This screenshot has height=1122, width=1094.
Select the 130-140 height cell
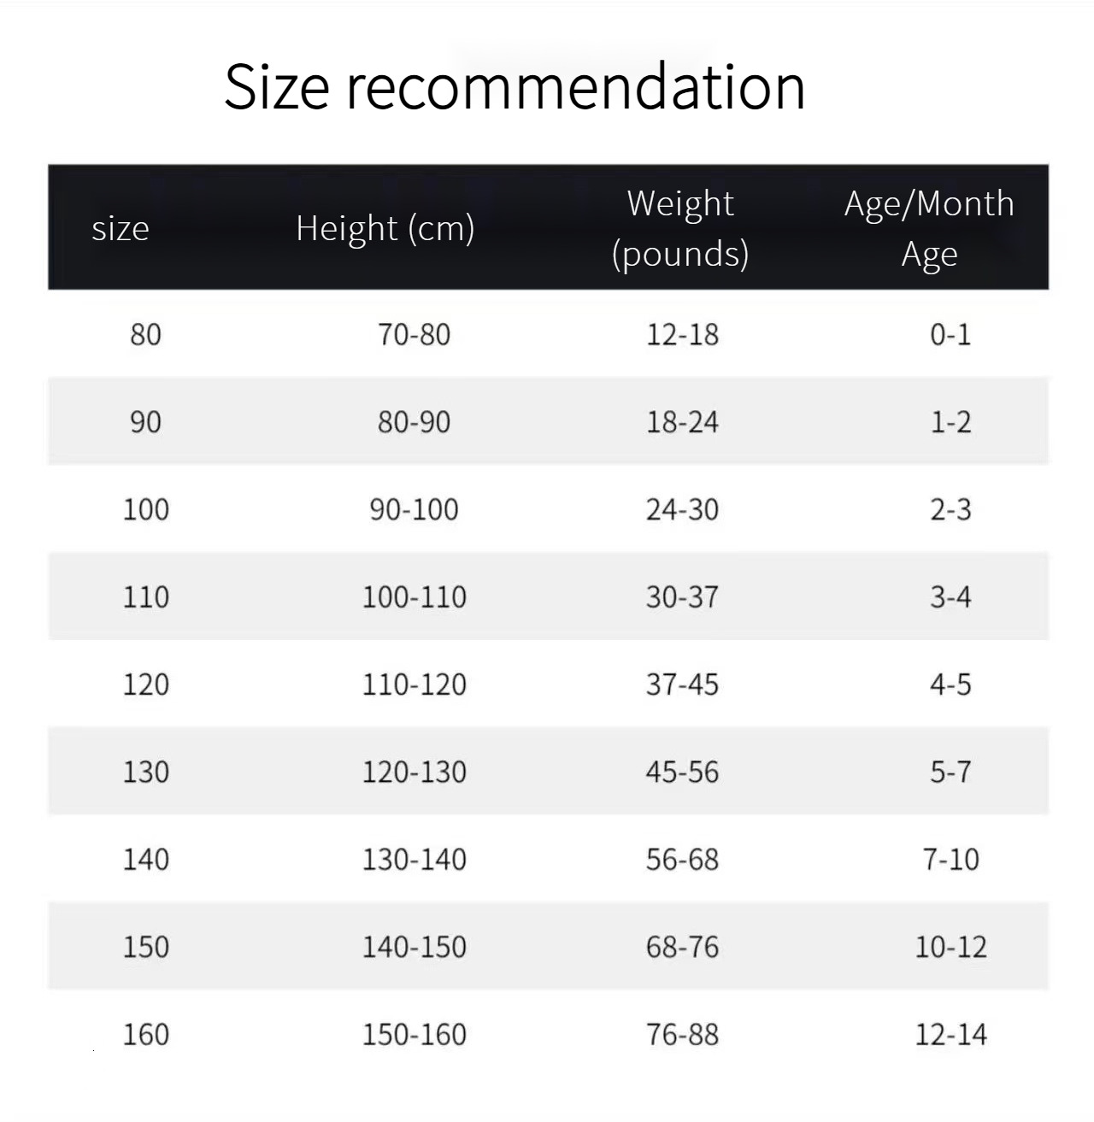tap(415, 860)
